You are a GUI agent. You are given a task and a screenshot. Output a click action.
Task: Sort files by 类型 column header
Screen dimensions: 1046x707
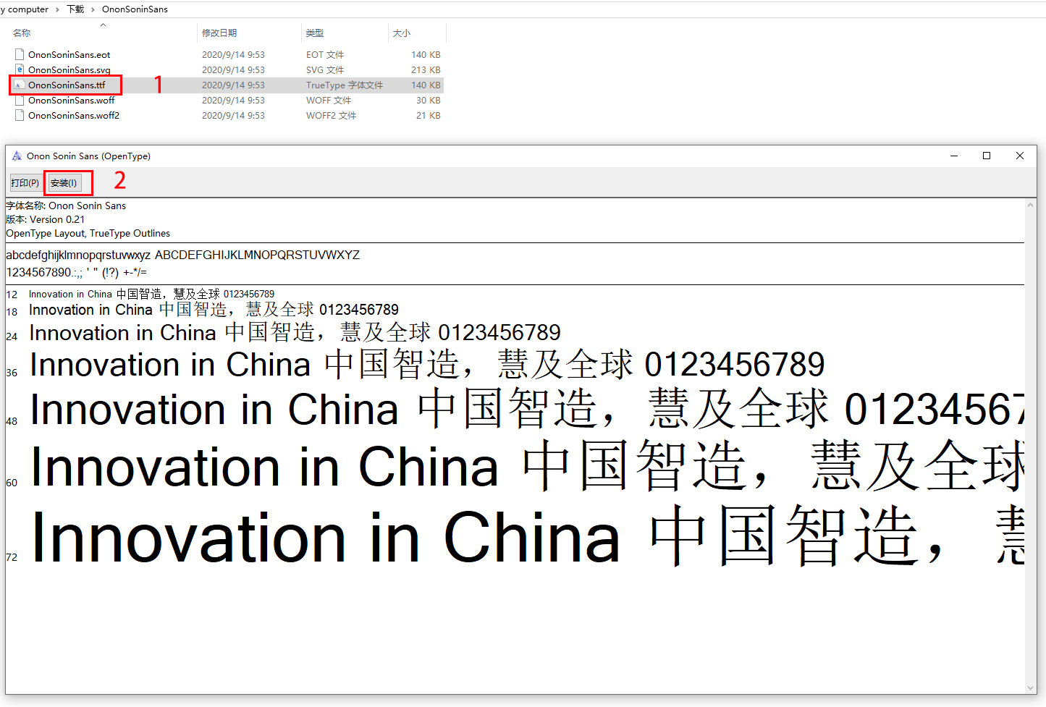click(315, 33)
